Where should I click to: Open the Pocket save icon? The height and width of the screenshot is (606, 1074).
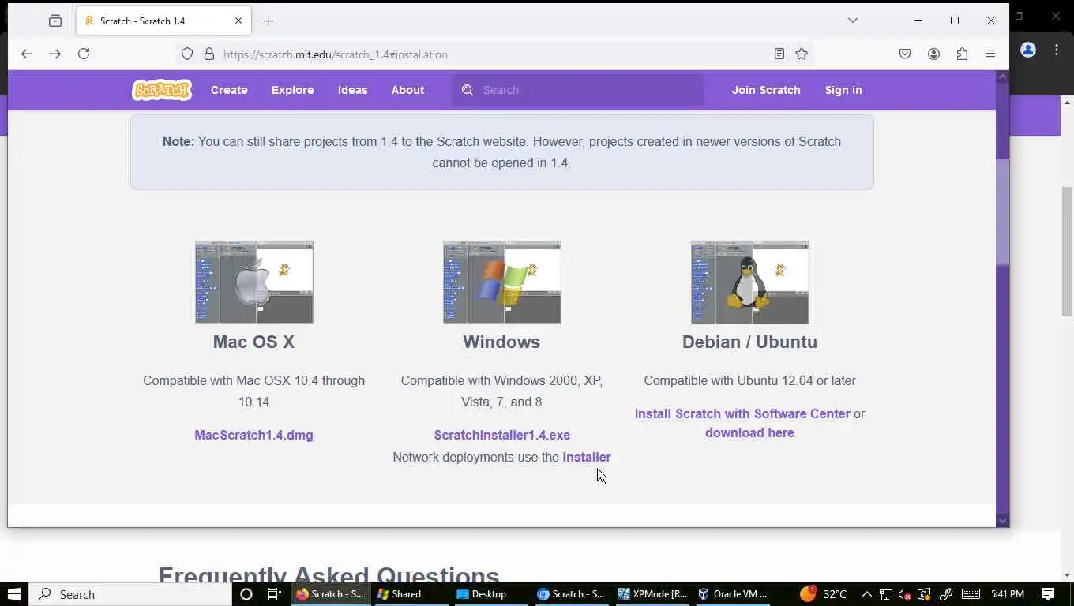905,54
